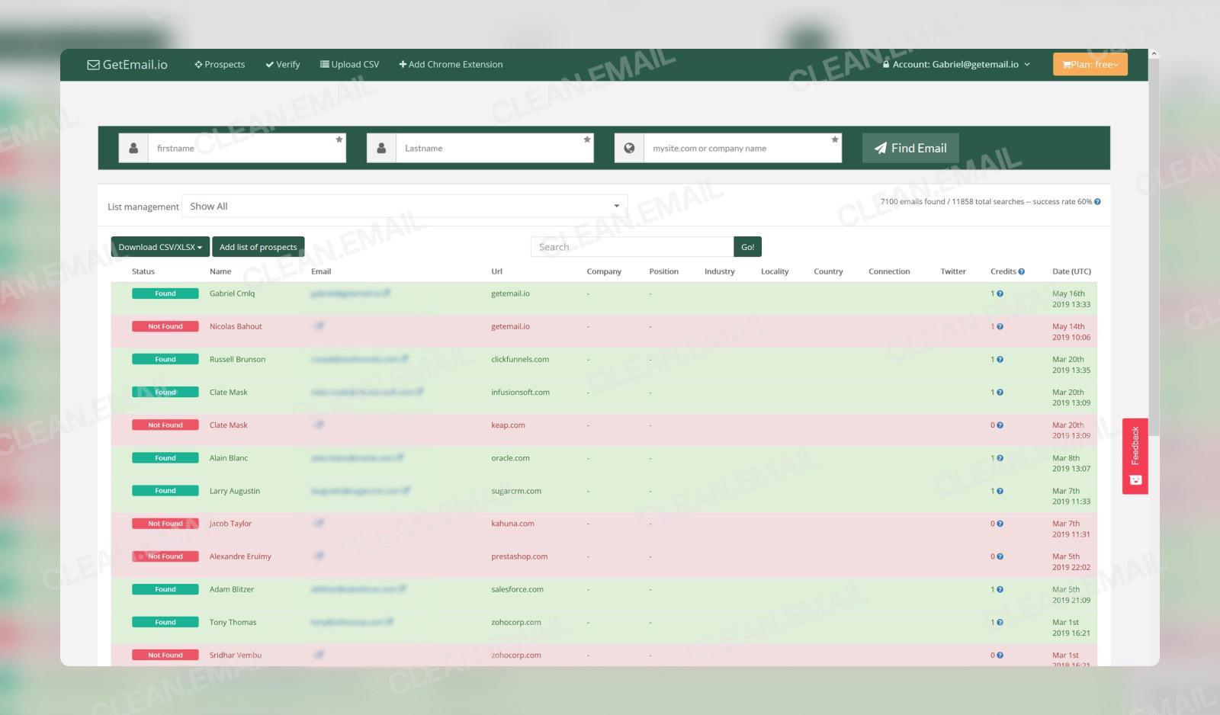The height and width of the screenshot is (715, 1220).
Task: Click the person icon in the firstname field
Action: 133,148
